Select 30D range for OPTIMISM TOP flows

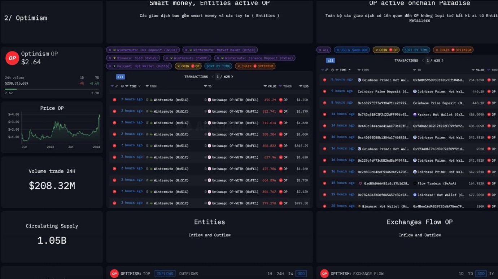[301, 274]
